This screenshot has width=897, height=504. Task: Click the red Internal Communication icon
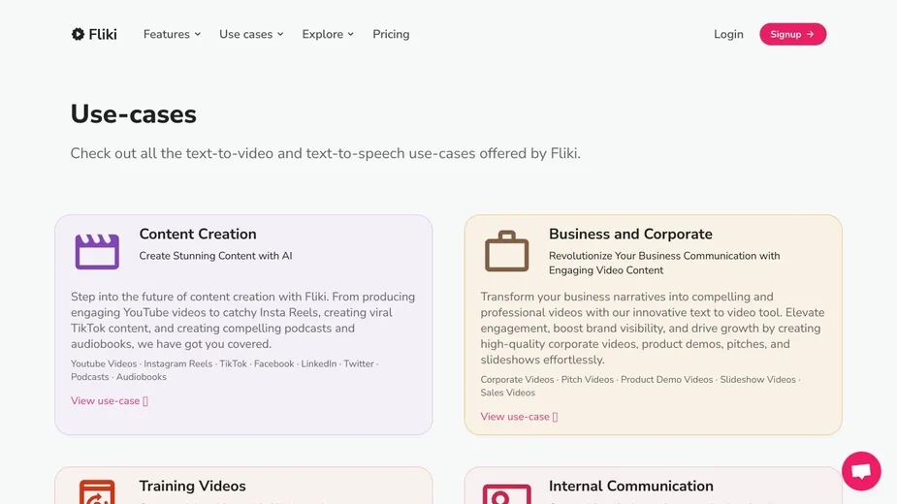pyautogui.click(x=507, y=493)
